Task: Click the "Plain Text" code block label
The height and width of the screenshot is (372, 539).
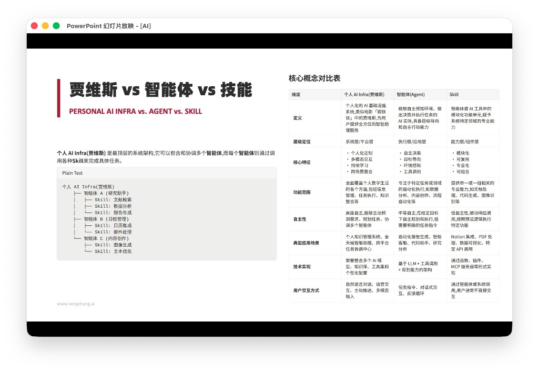Action: (x=72, y=173)
